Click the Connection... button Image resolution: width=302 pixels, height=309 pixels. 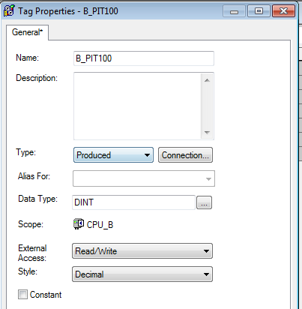(x=185, y=155)
